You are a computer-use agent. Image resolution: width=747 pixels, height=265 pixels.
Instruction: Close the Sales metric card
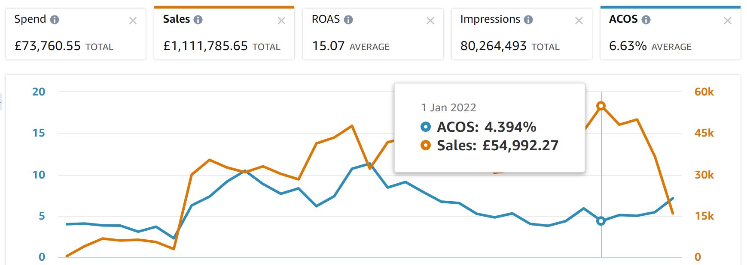point(281,21)
